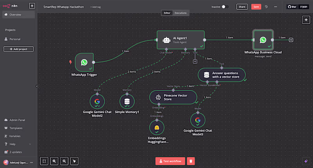Select Answer questions with a vector store node
The image size is (313, 168).
point(221,75)
